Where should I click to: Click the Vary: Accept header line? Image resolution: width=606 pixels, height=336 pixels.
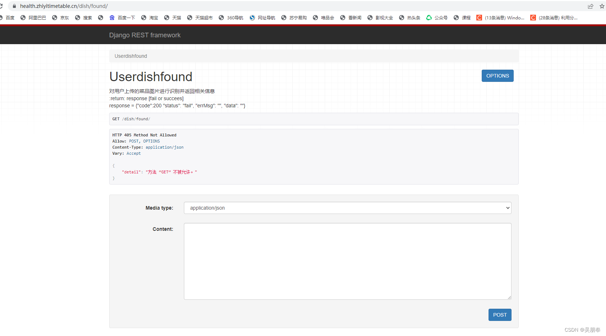tap(126, 153)
